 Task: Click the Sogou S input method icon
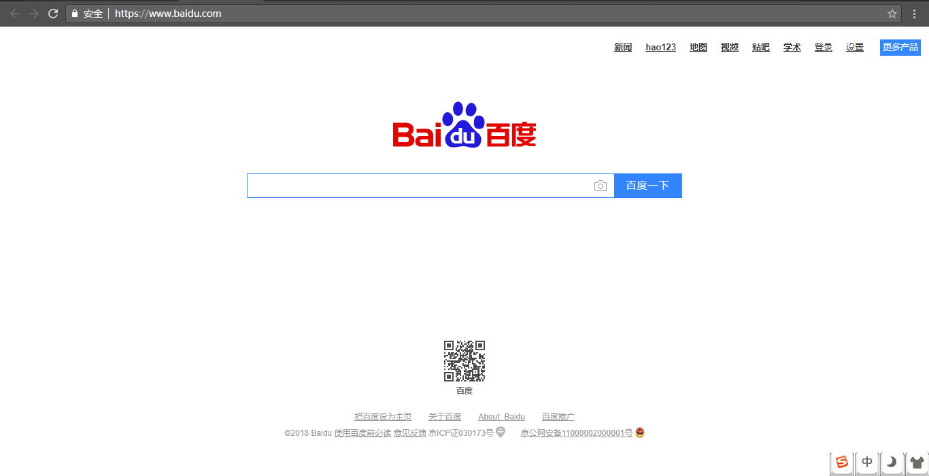[842, 462]
